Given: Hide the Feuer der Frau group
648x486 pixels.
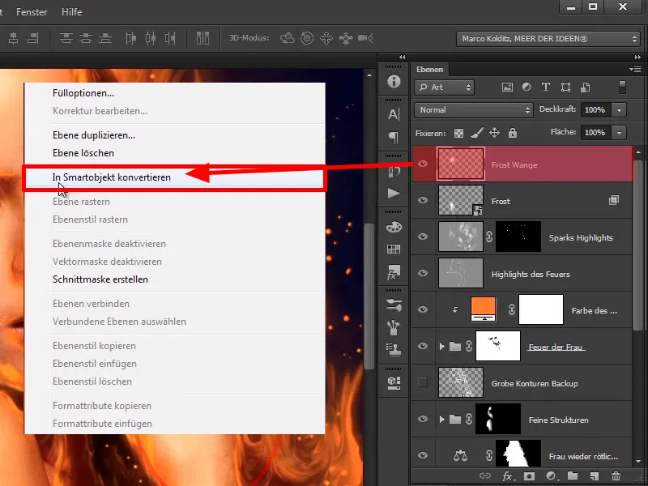Looking at the screenshot, I should pos(423,346).
